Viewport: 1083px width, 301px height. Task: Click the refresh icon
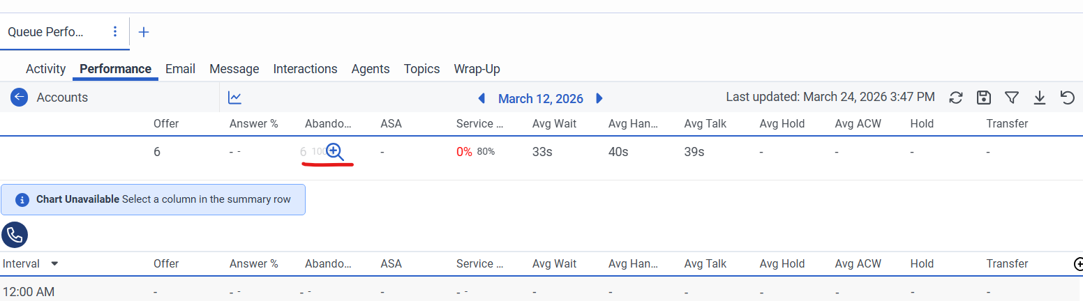tap(956, 98)
